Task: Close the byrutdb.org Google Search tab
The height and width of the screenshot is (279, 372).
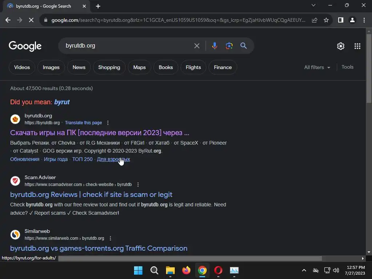Action: 84,7
